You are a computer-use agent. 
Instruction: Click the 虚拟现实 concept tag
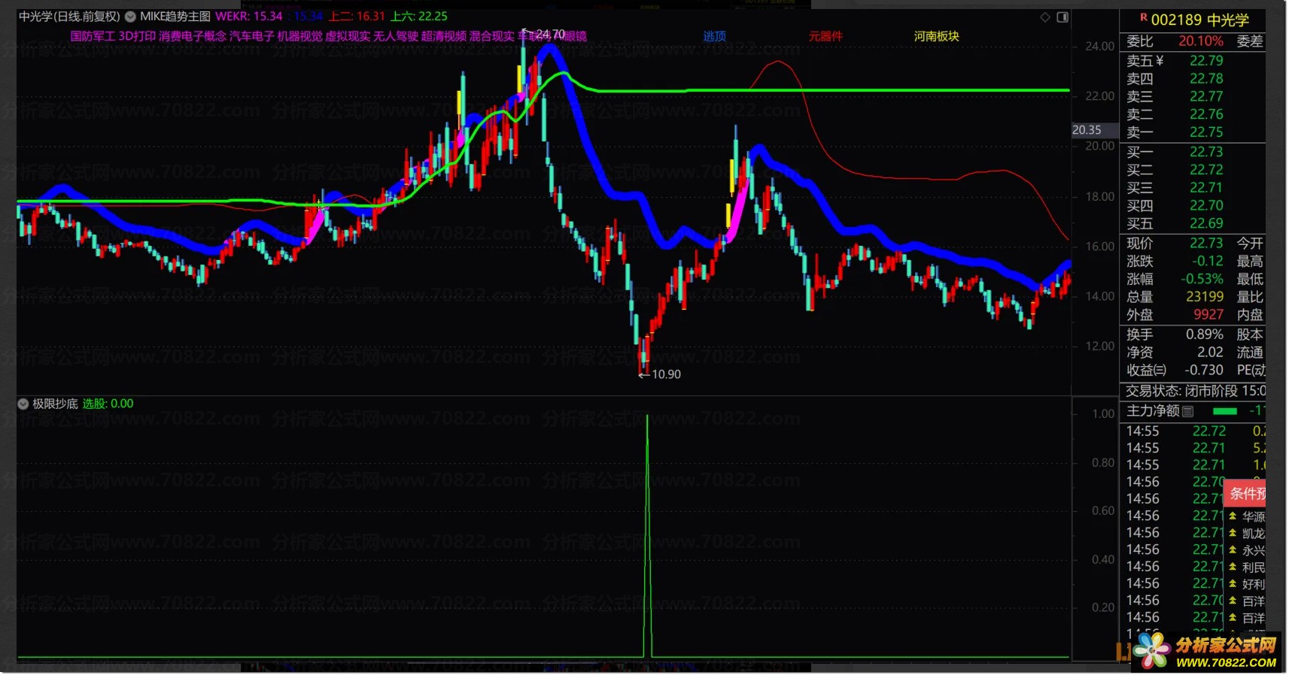(348, 36)
